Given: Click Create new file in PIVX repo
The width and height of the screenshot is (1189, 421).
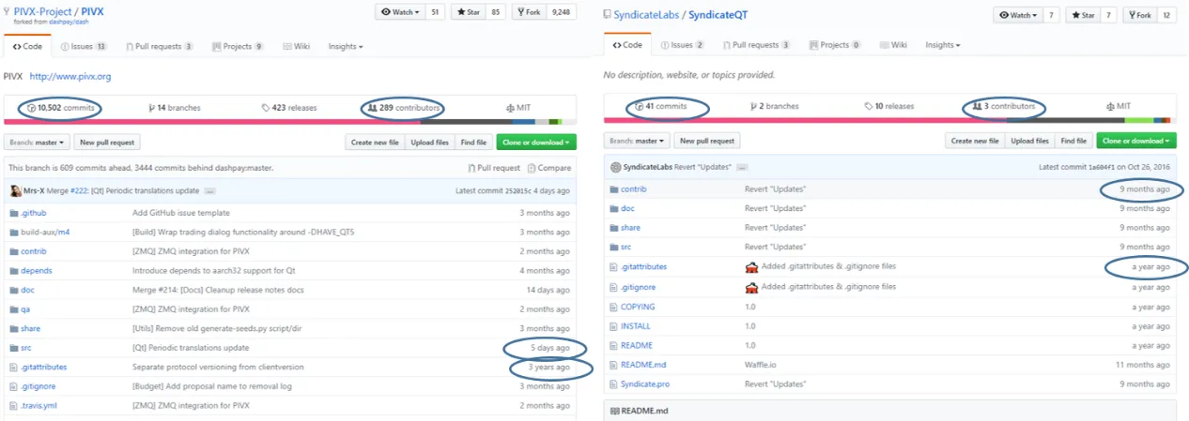Looking at the screenshot, I should click(375, 143).
